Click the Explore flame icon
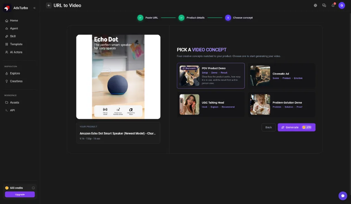351x204 pixels. 7,73
